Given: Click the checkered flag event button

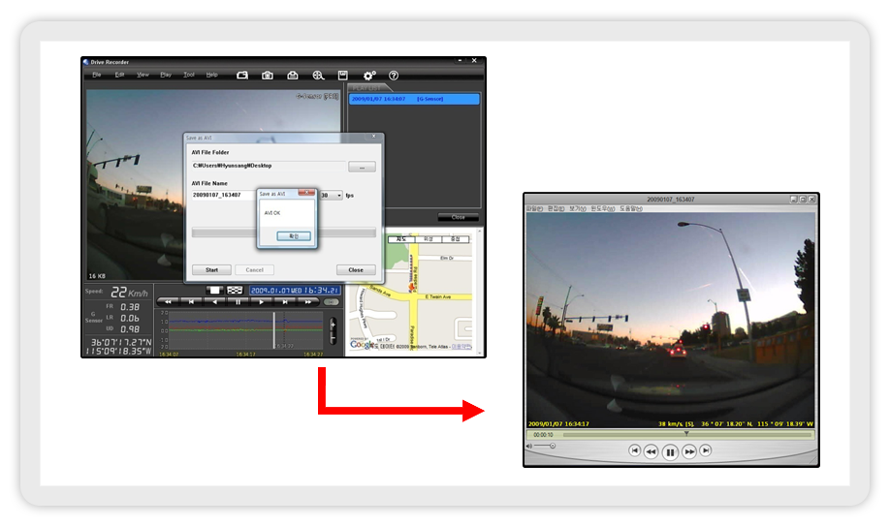Looking at the screenshot, I should [235, 291].
